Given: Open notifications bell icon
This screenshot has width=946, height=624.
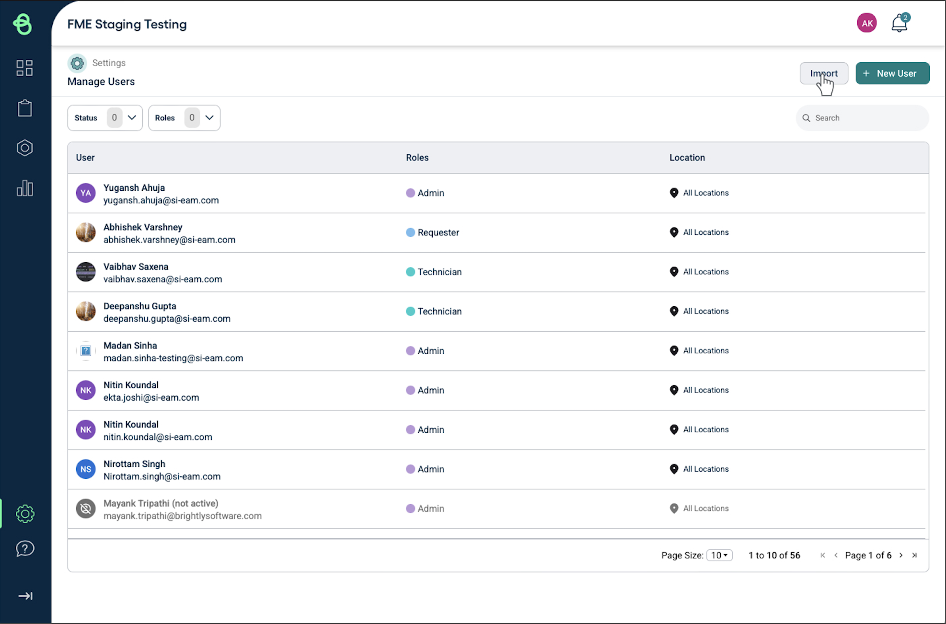Looking at the screenshot, I should [x=900, y=23].
